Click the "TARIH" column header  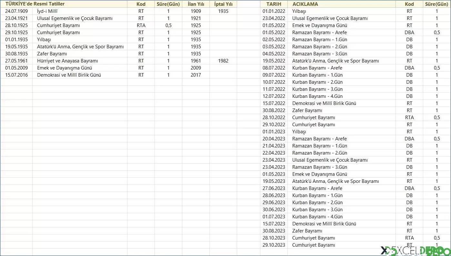[274, 4]
